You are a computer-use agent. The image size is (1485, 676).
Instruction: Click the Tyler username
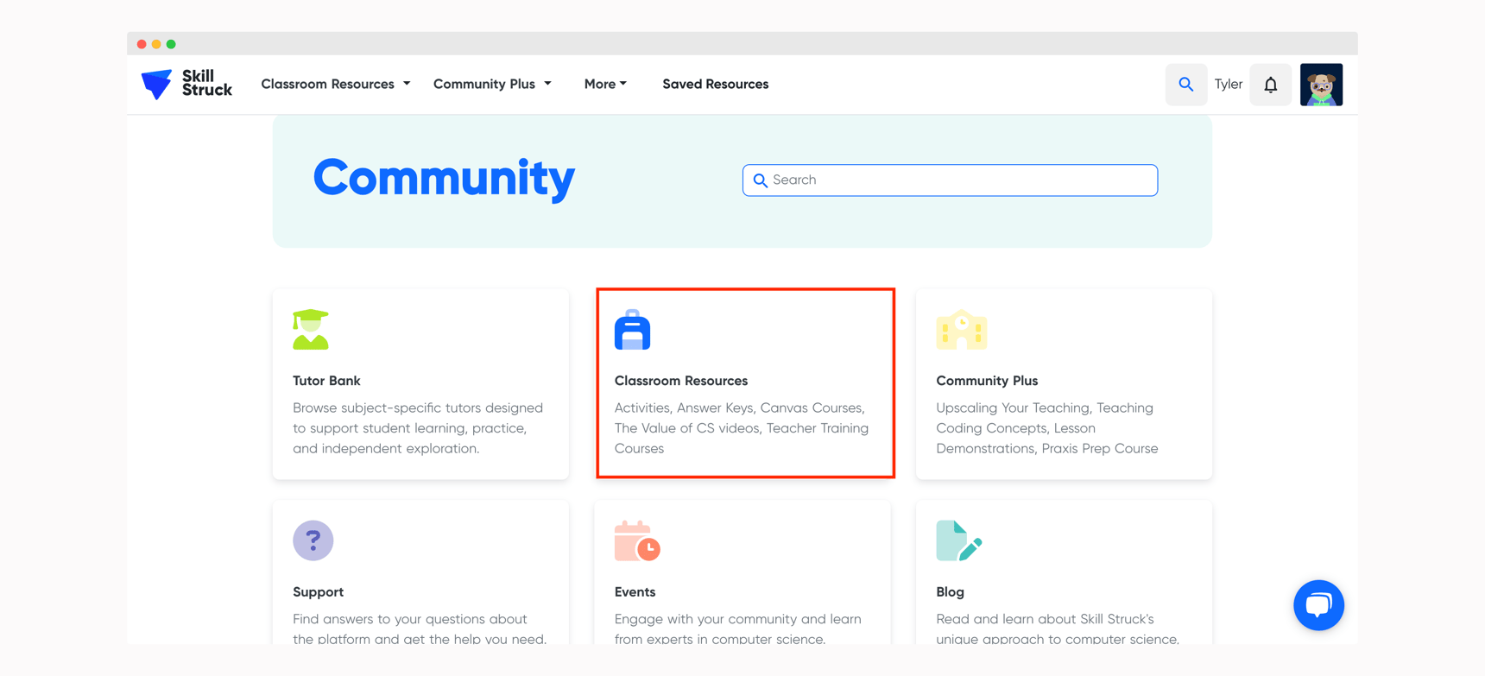click(1228, 85)
